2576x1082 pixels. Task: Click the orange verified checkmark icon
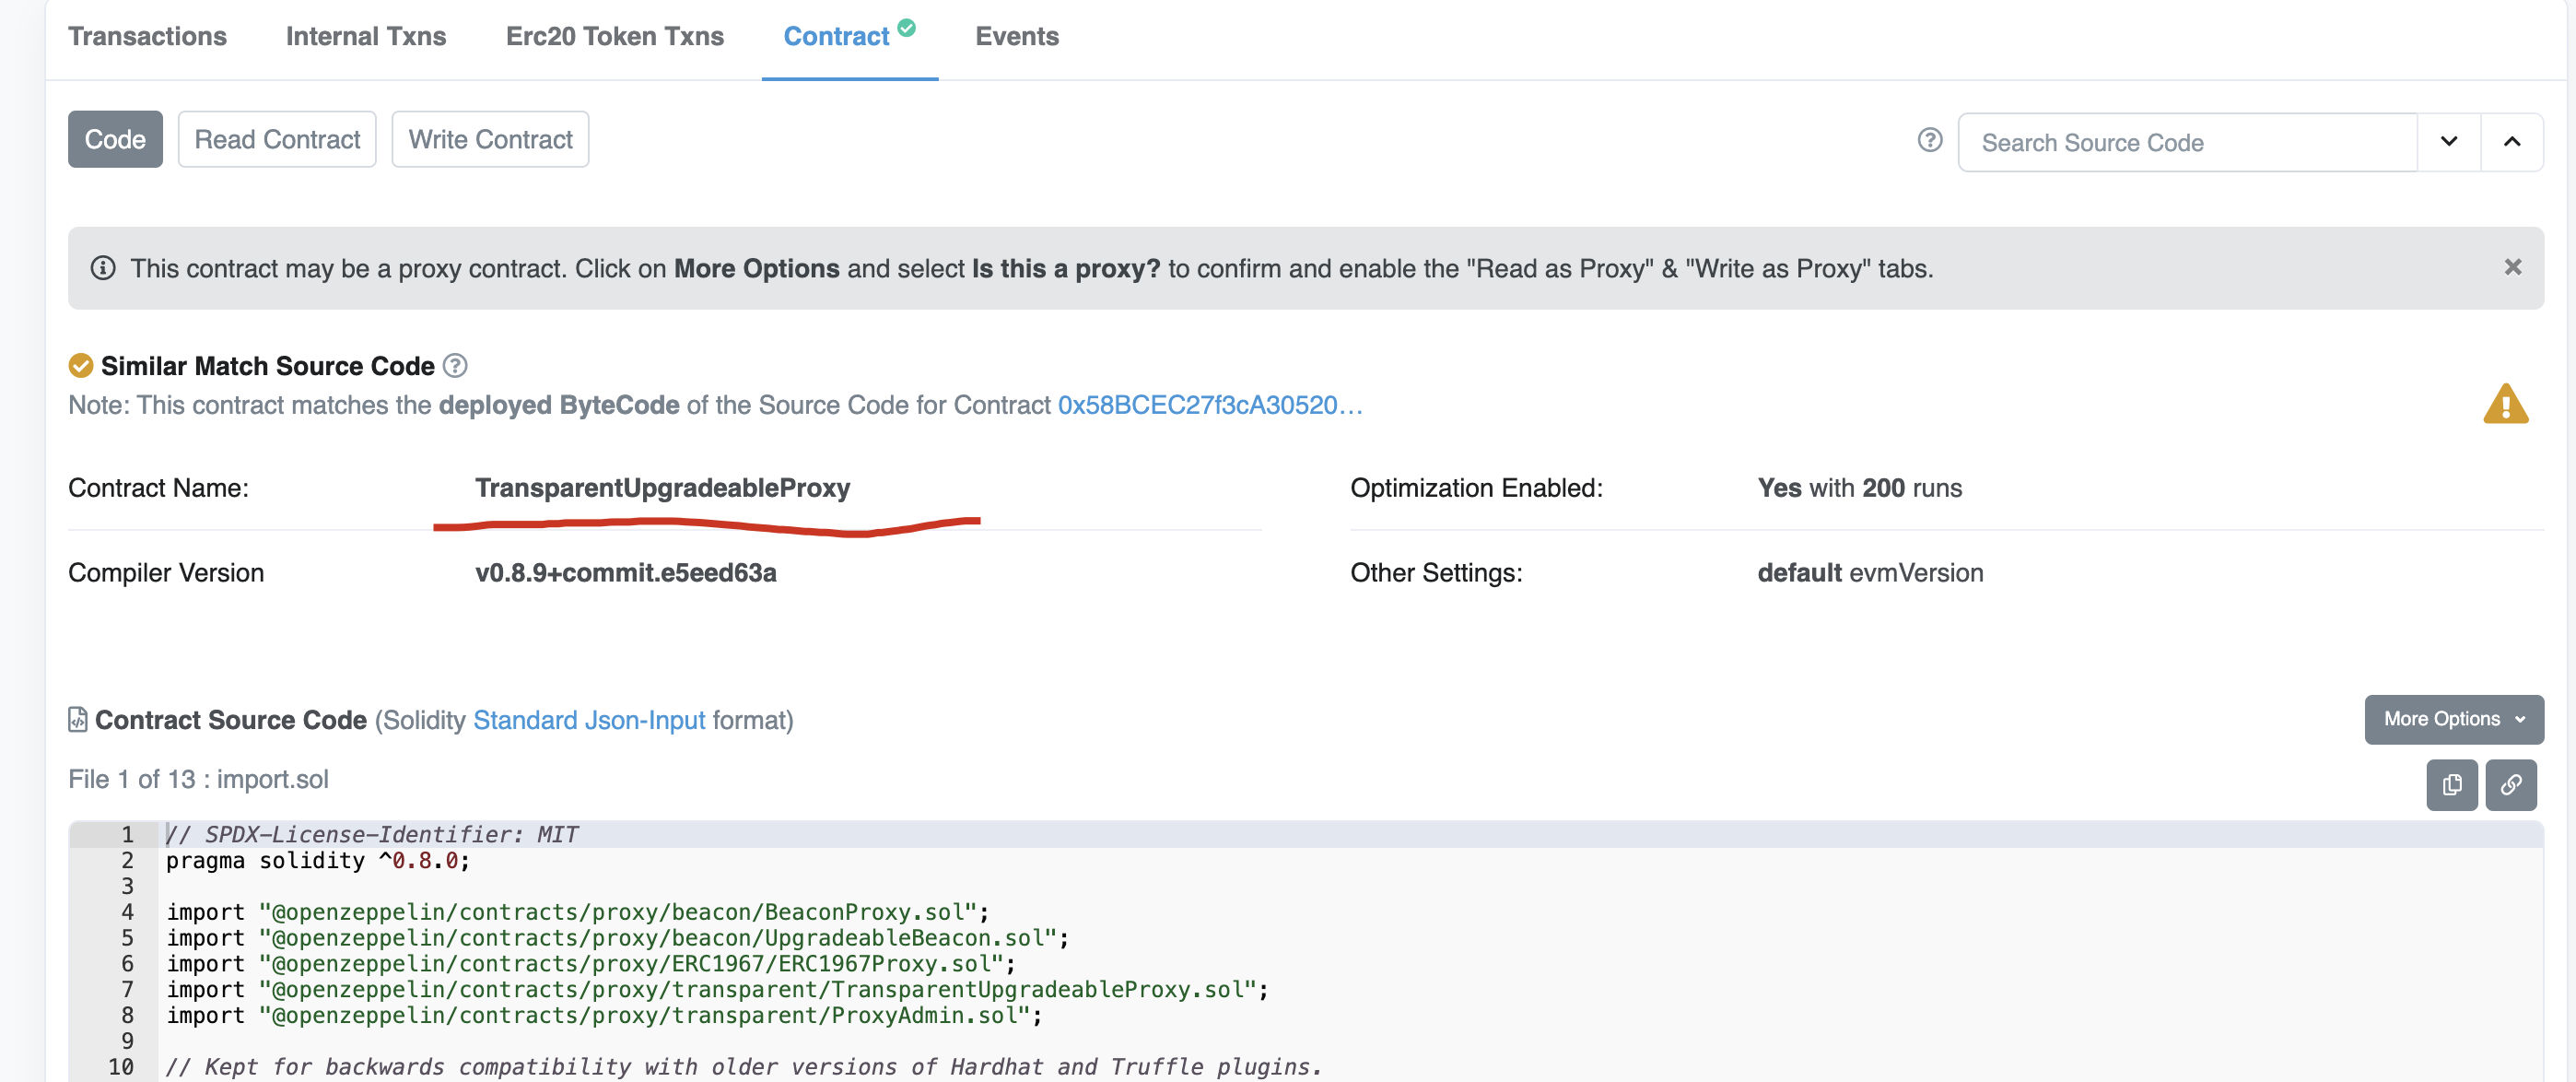(81, 366)
